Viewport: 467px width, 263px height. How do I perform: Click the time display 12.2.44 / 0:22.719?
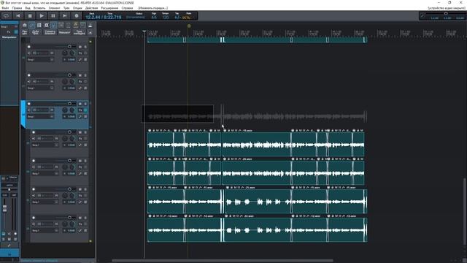[x=104, y=18]
